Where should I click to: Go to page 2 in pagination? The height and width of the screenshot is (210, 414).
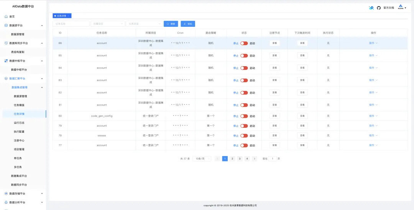point(232,159)
